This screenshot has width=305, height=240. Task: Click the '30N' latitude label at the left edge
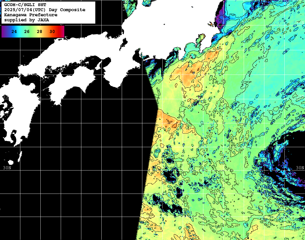click(7, 168)
